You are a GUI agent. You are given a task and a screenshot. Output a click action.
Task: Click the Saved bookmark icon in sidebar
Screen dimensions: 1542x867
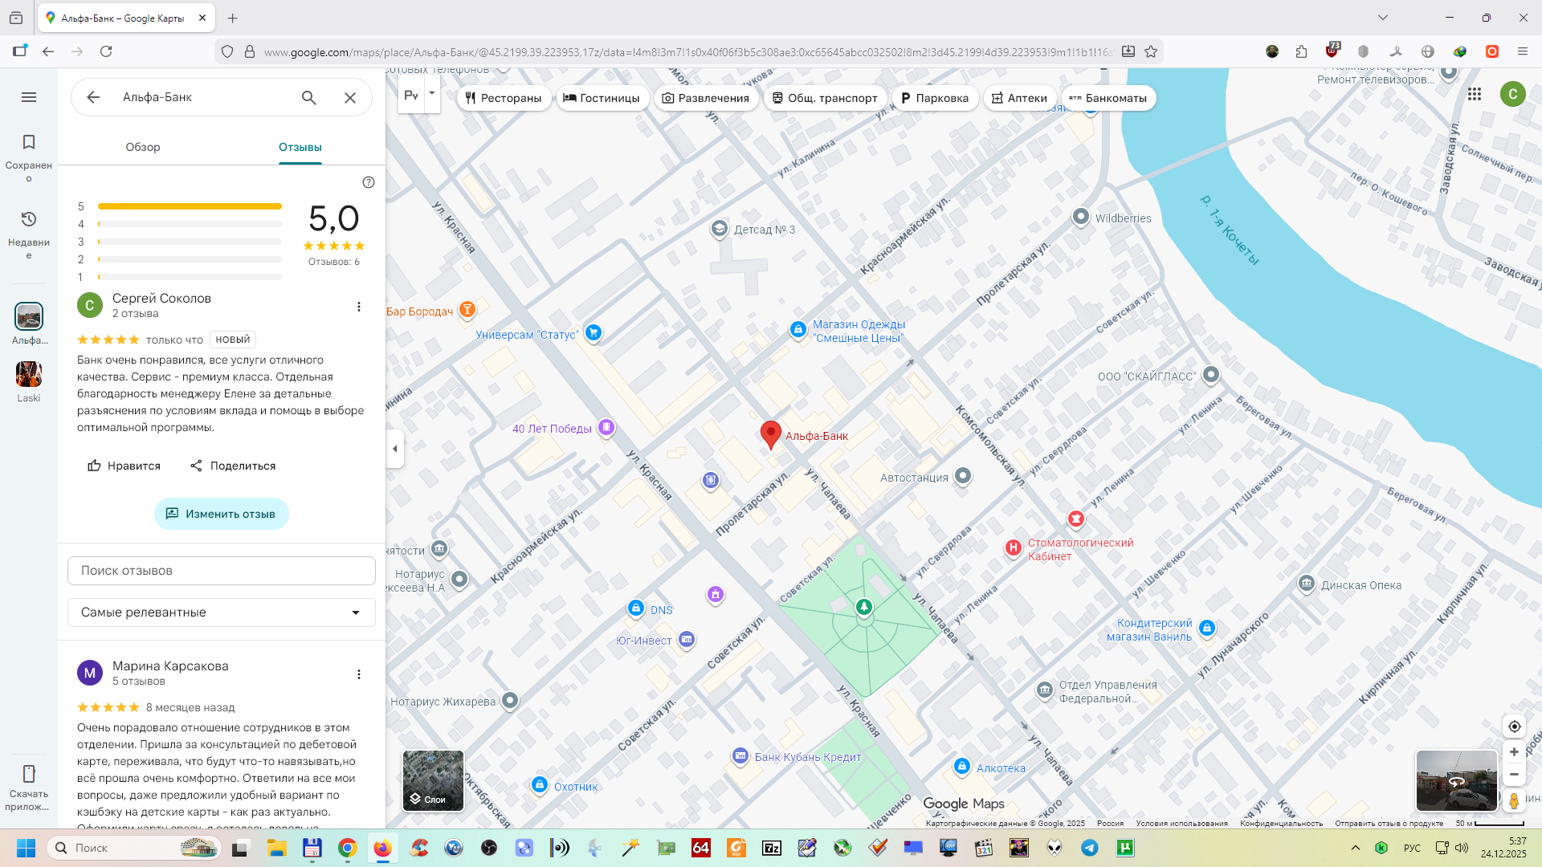tap(29, 143)
